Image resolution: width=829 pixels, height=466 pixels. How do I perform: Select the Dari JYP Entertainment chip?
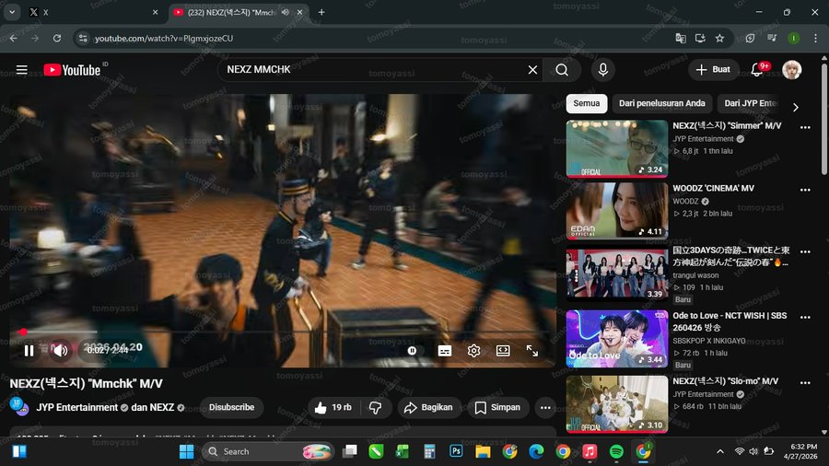tap(750, 103)
